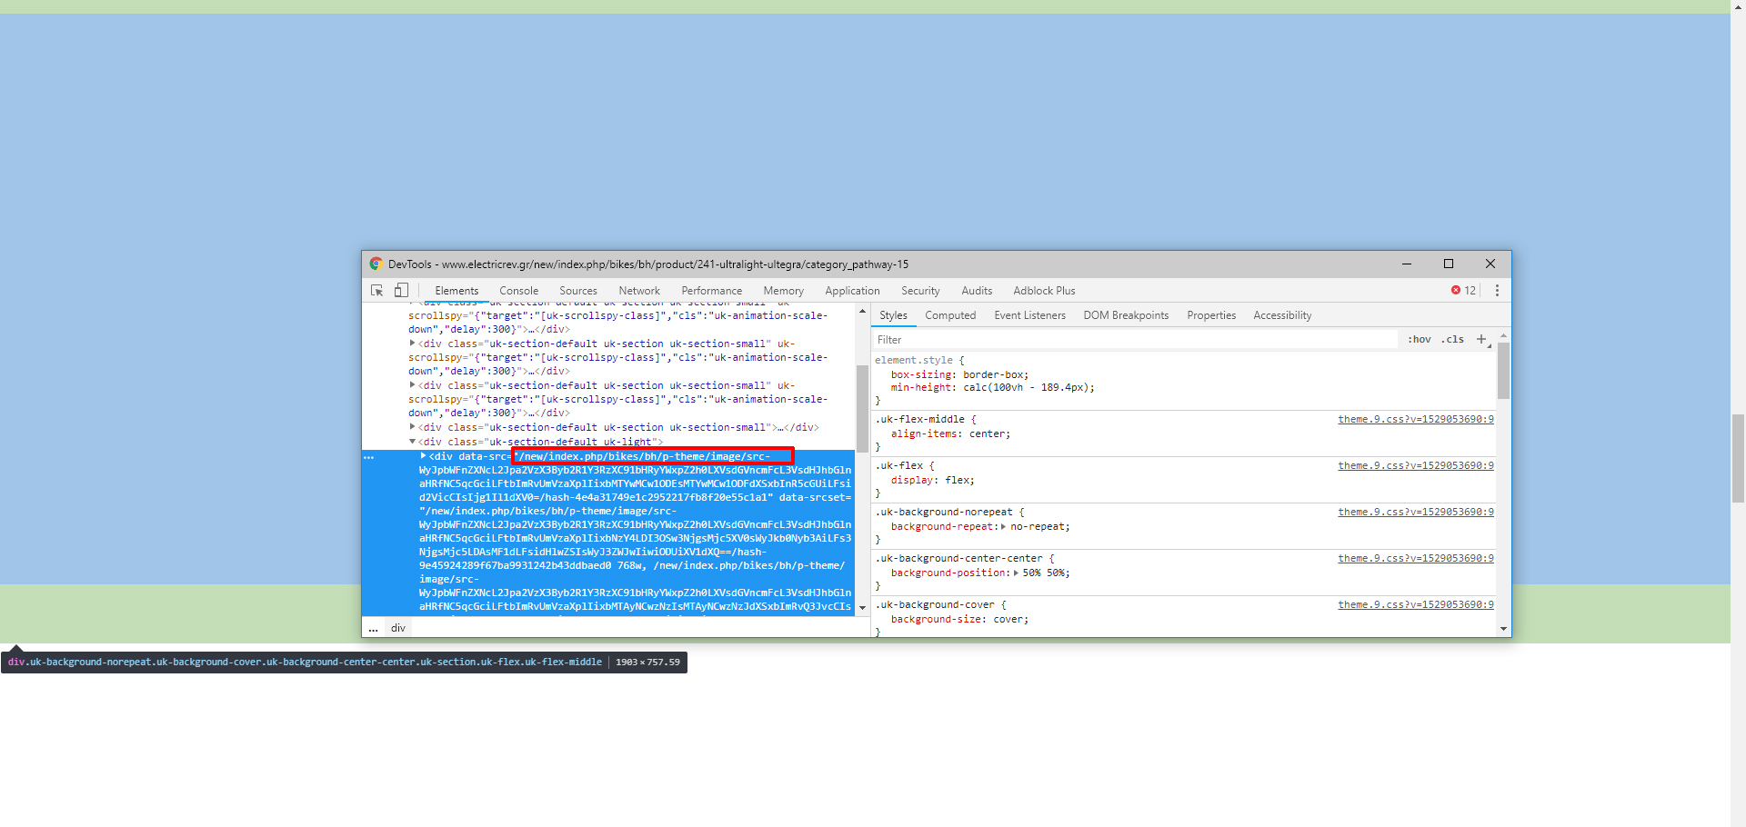This screenshot has height=827, width=1746.
Task: Collapse the uk-section-default uk-light div node
Action: [x=412, y=442]
